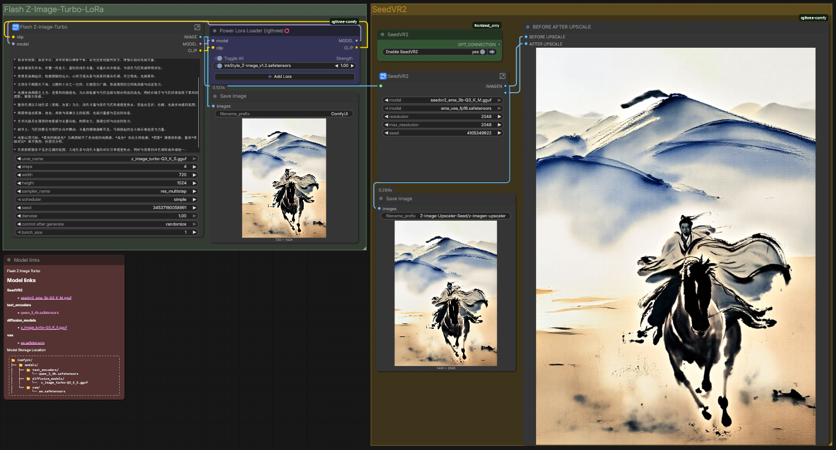Click the Add Lora button
Image resolution: width=836 pixels, height=450 pixels.
click(284, 77)
